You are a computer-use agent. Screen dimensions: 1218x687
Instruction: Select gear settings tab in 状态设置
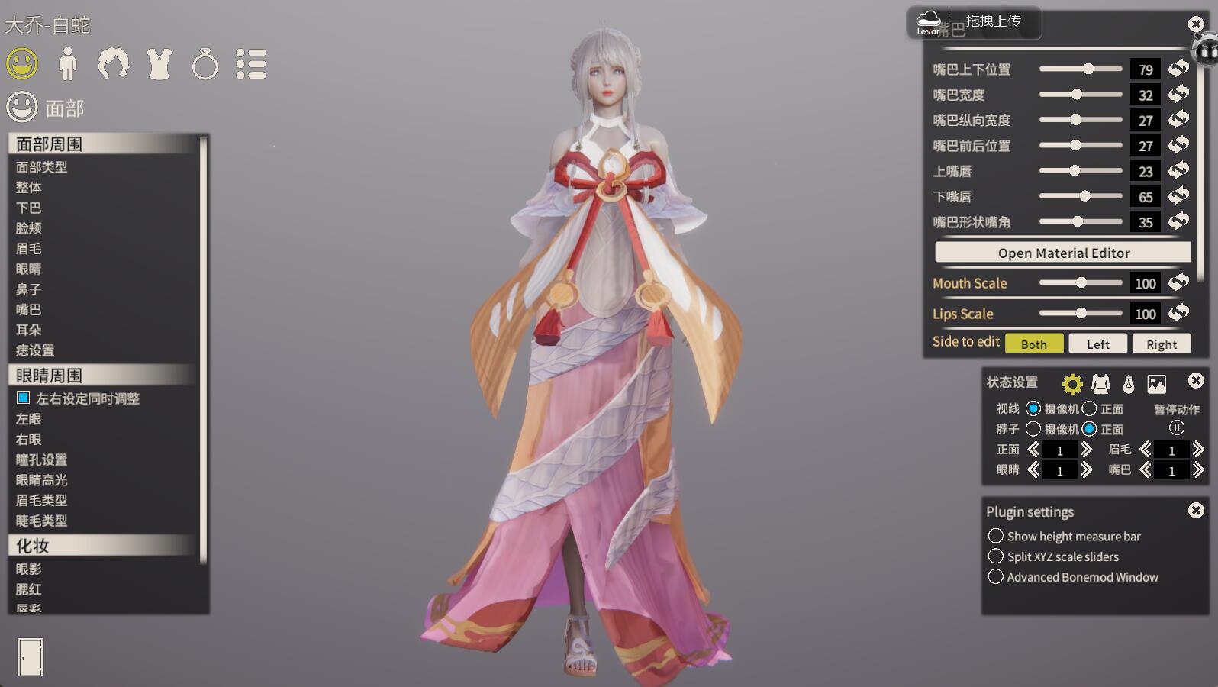1072,383
